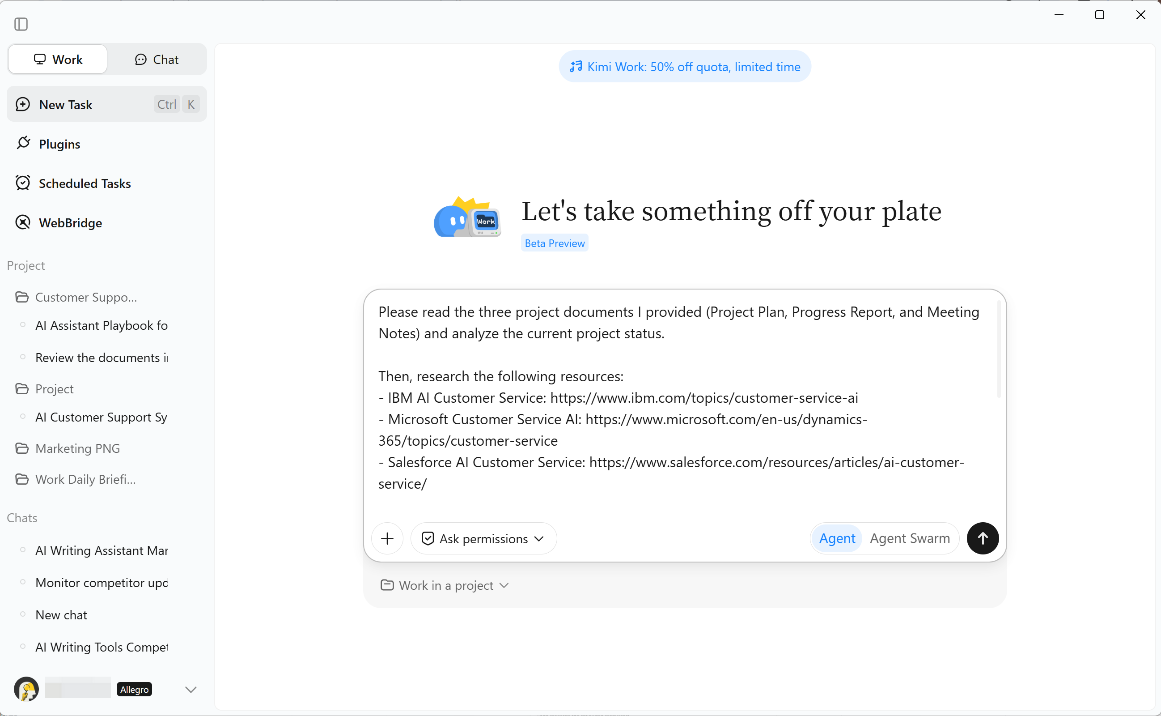Select the Work tab
The height and width of the screenshot is (716, 1161).
58,59
